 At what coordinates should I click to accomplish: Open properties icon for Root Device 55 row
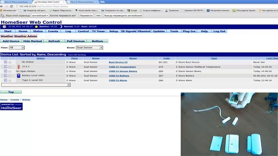click(6, 62)
